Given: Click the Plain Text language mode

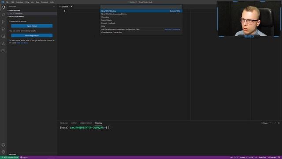Looking at the screenshot, I should (x=263, y=157).
